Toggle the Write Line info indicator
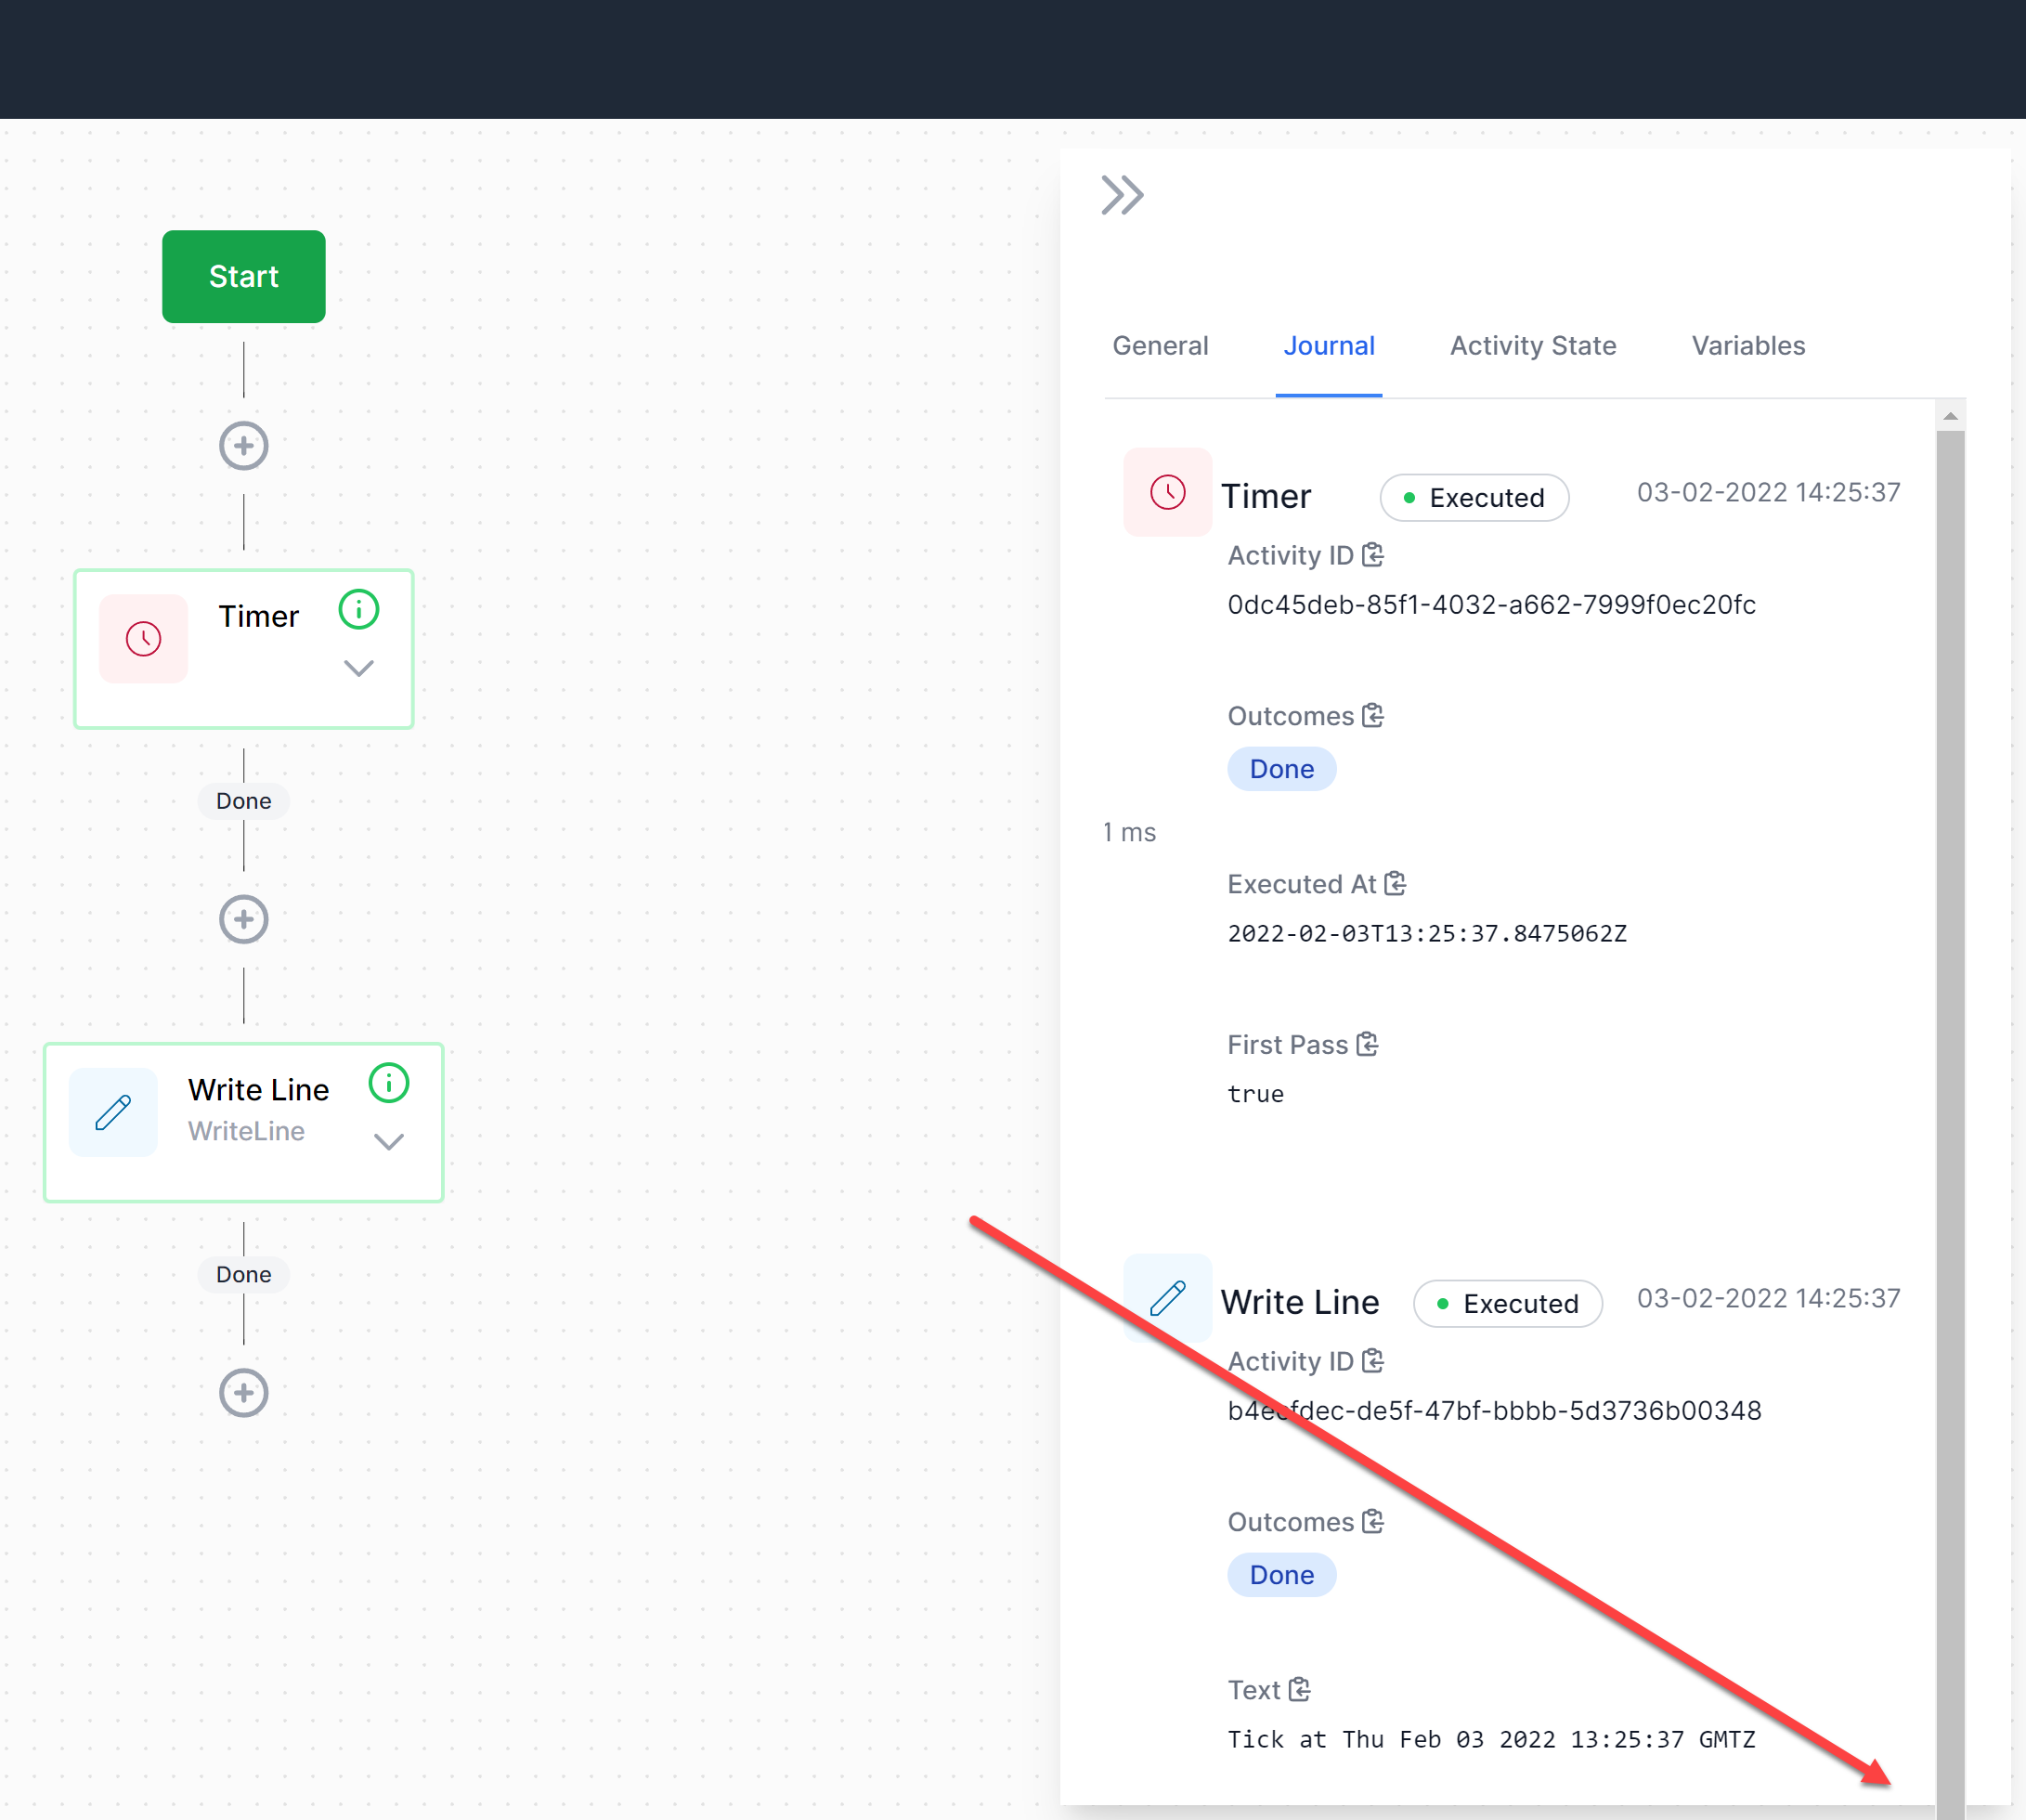 click(388, 1082)
